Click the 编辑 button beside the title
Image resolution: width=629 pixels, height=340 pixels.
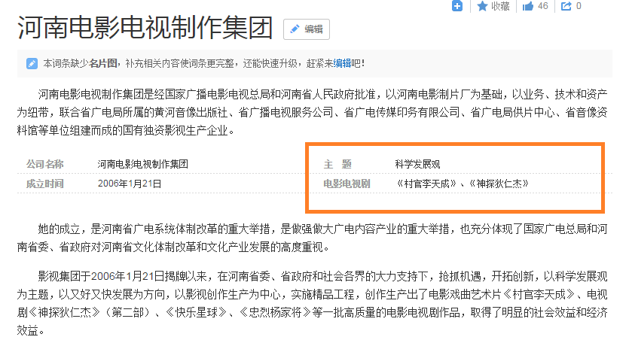pos(307,29)
